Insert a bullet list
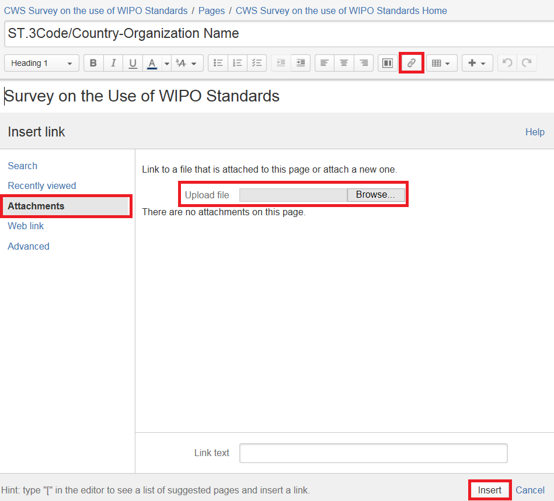This screenshot has width=554, height=501. 218,63
